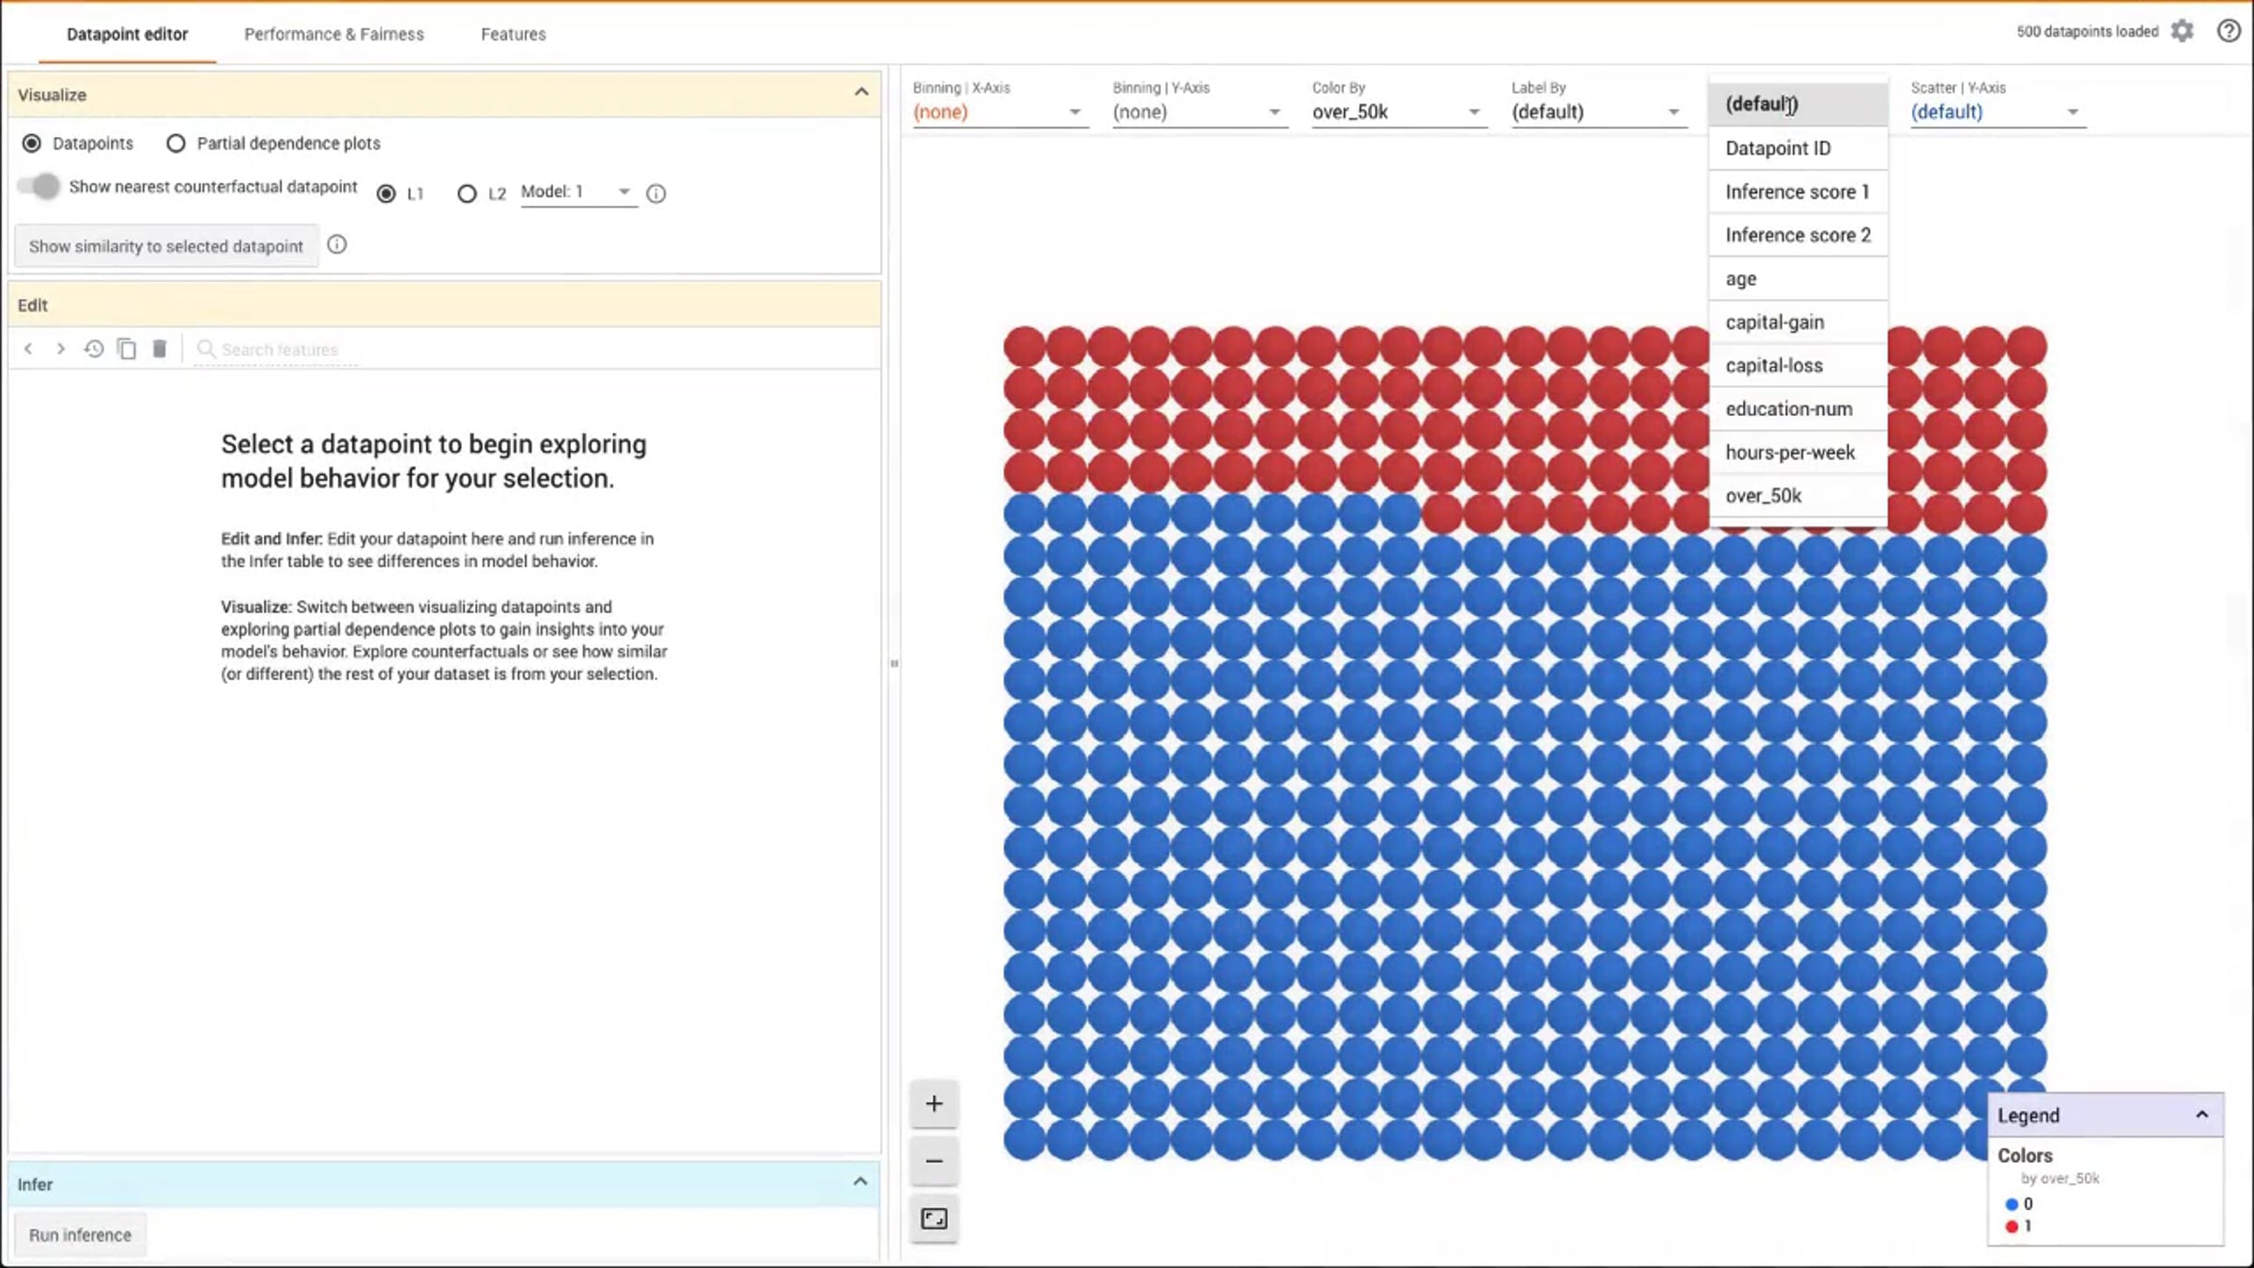Click the fit-to-screen icon below zoom controls
The width and height of the screenshot is (2254, 1268).
pos(934,1219)
